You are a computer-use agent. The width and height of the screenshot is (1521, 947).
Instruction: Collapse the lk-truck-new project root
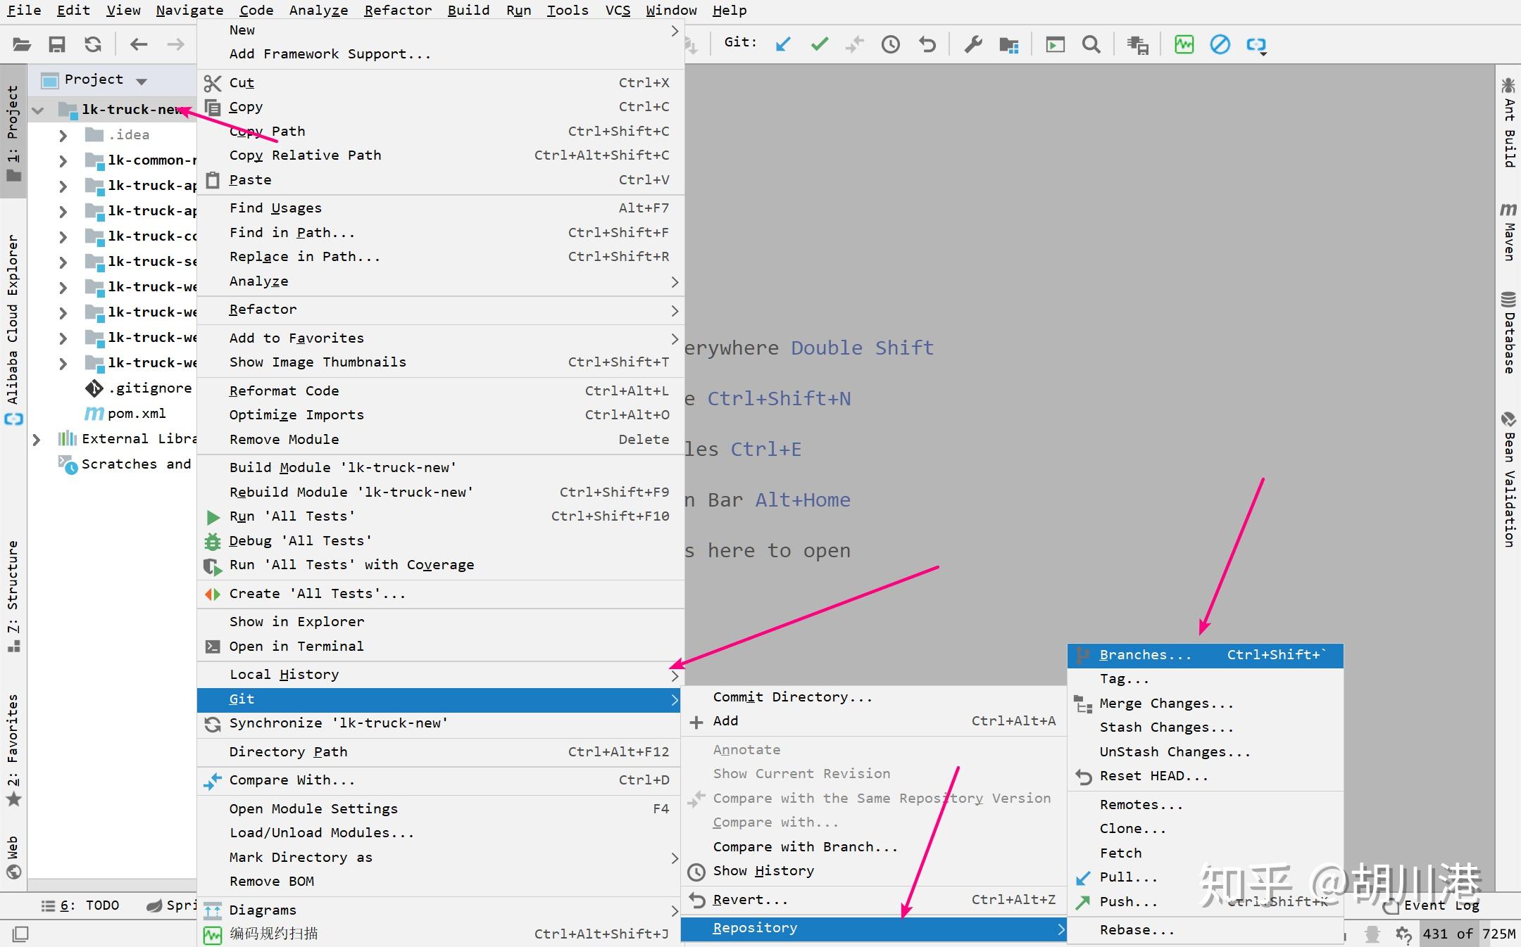[x=38, y=110]
